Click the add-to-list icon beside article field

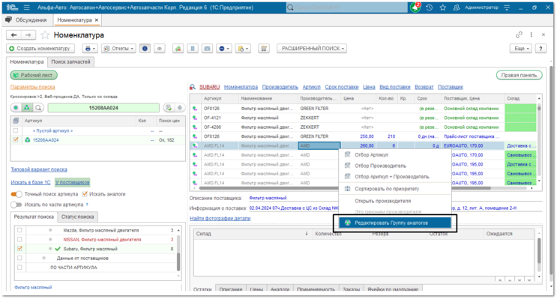(x=169, y=108)
